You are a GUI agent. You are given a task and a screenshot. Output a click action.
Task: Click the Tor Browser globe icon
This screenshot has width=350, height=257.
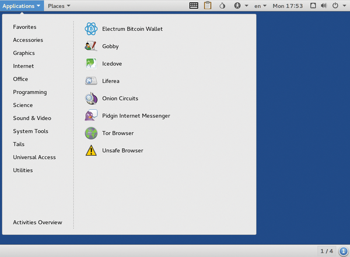91,133
